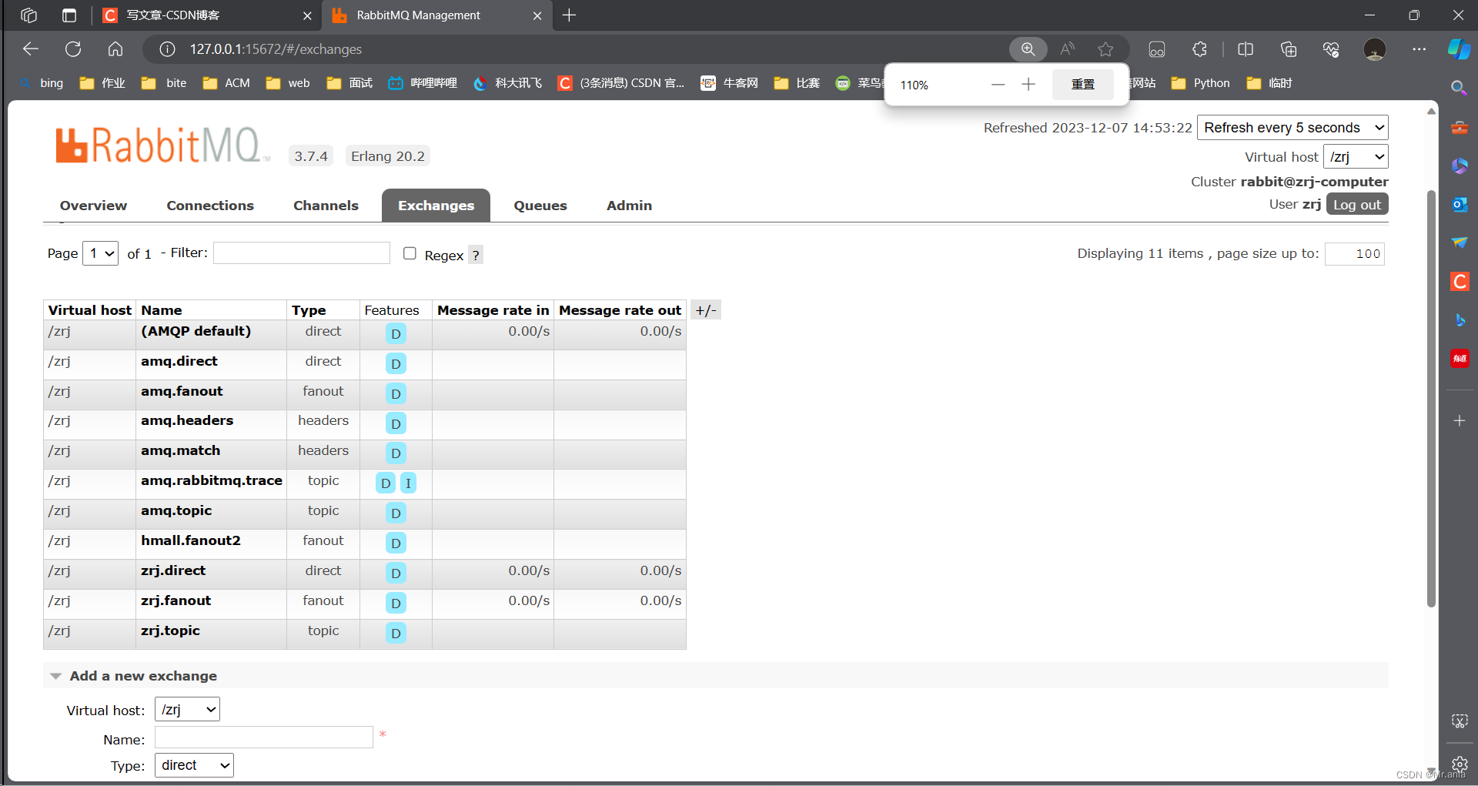The height and width of the screenshot is (786, 1478).
Task: Go to browser home page icon
Action: click(115, 49)
